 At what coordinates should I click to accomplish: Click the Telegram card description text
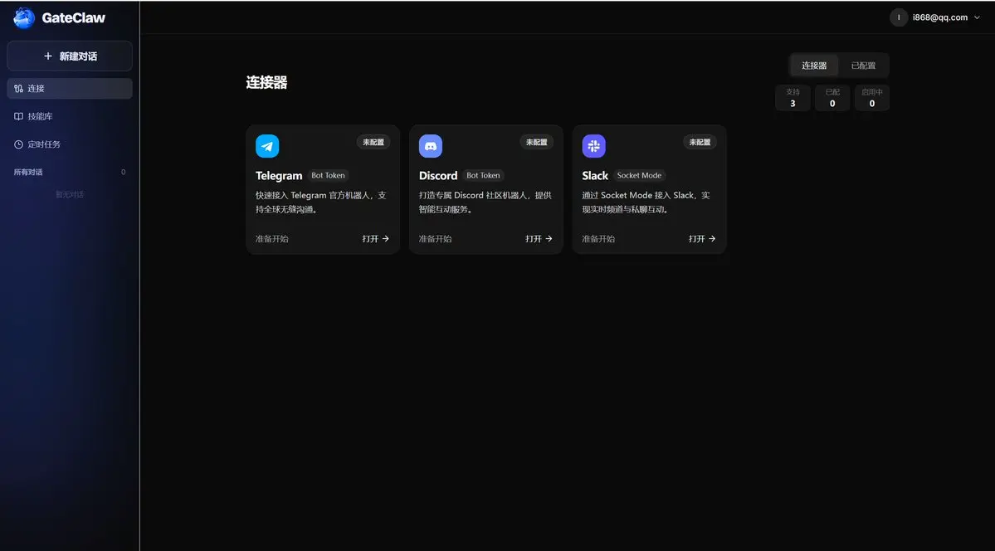click(x=321, y=202)
